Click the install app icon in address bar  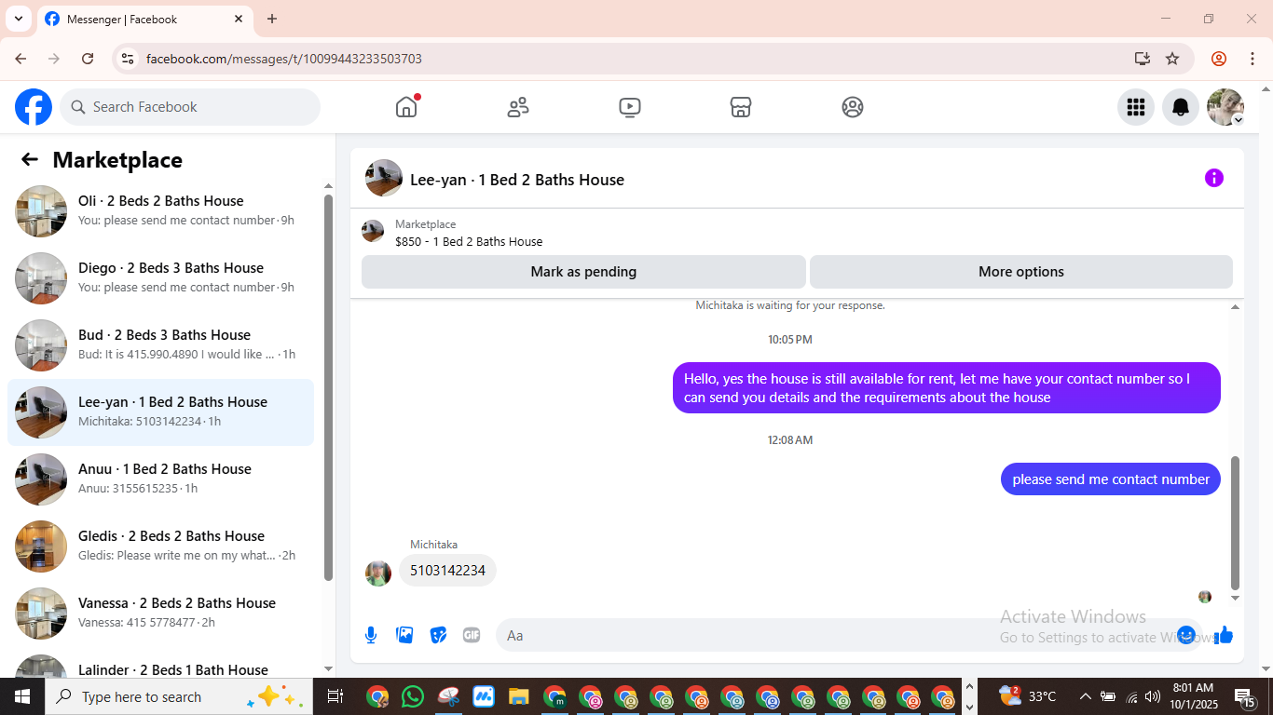point(1143,59)
